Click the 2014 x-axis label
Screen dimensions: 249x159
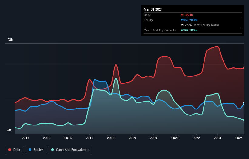(x=25, y=138)
